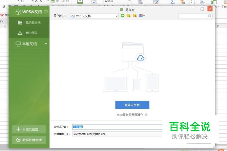Click the WPS云文档 cube header

click(29, 12)
